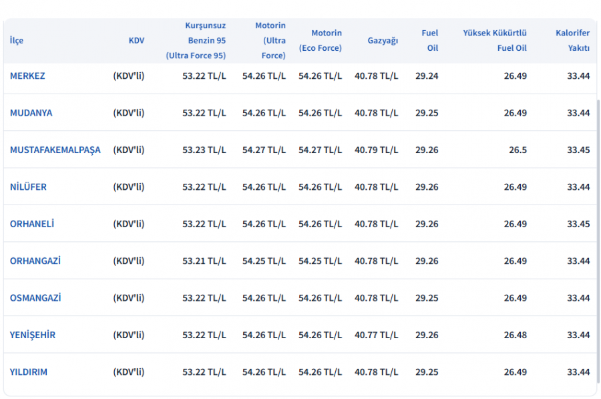Select the NİLÜFER district link

pyautogui.click(x=28, y=187)
